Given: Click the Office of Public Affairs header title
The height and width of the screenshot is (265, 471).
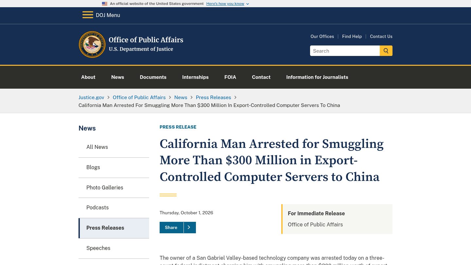Looking at the screenshot, I should click(146, 40).
